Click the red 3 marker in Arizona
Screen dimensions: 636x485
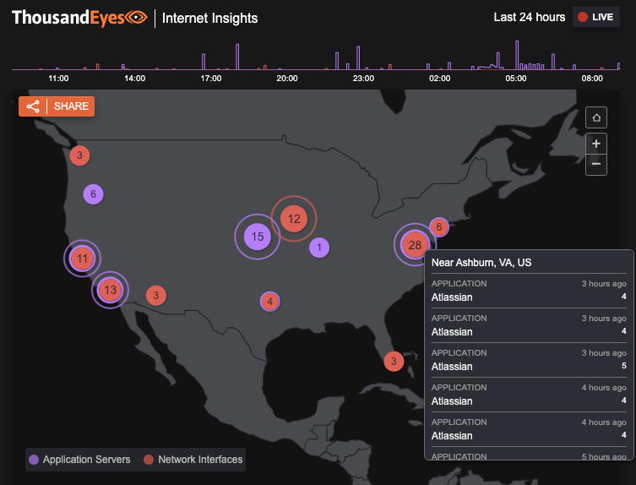pyautogui.click(x=156, y=296)
